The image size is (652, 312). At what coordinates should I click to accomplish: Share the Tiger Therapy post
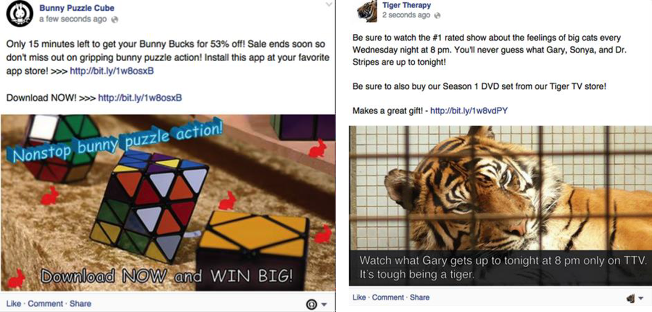click(x=420, y=297)
